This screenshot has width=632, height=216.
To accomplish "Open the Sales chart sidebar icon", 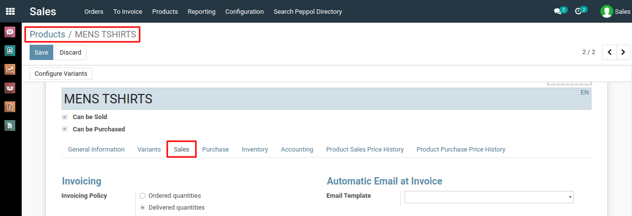I will click(x=10, y=69).
